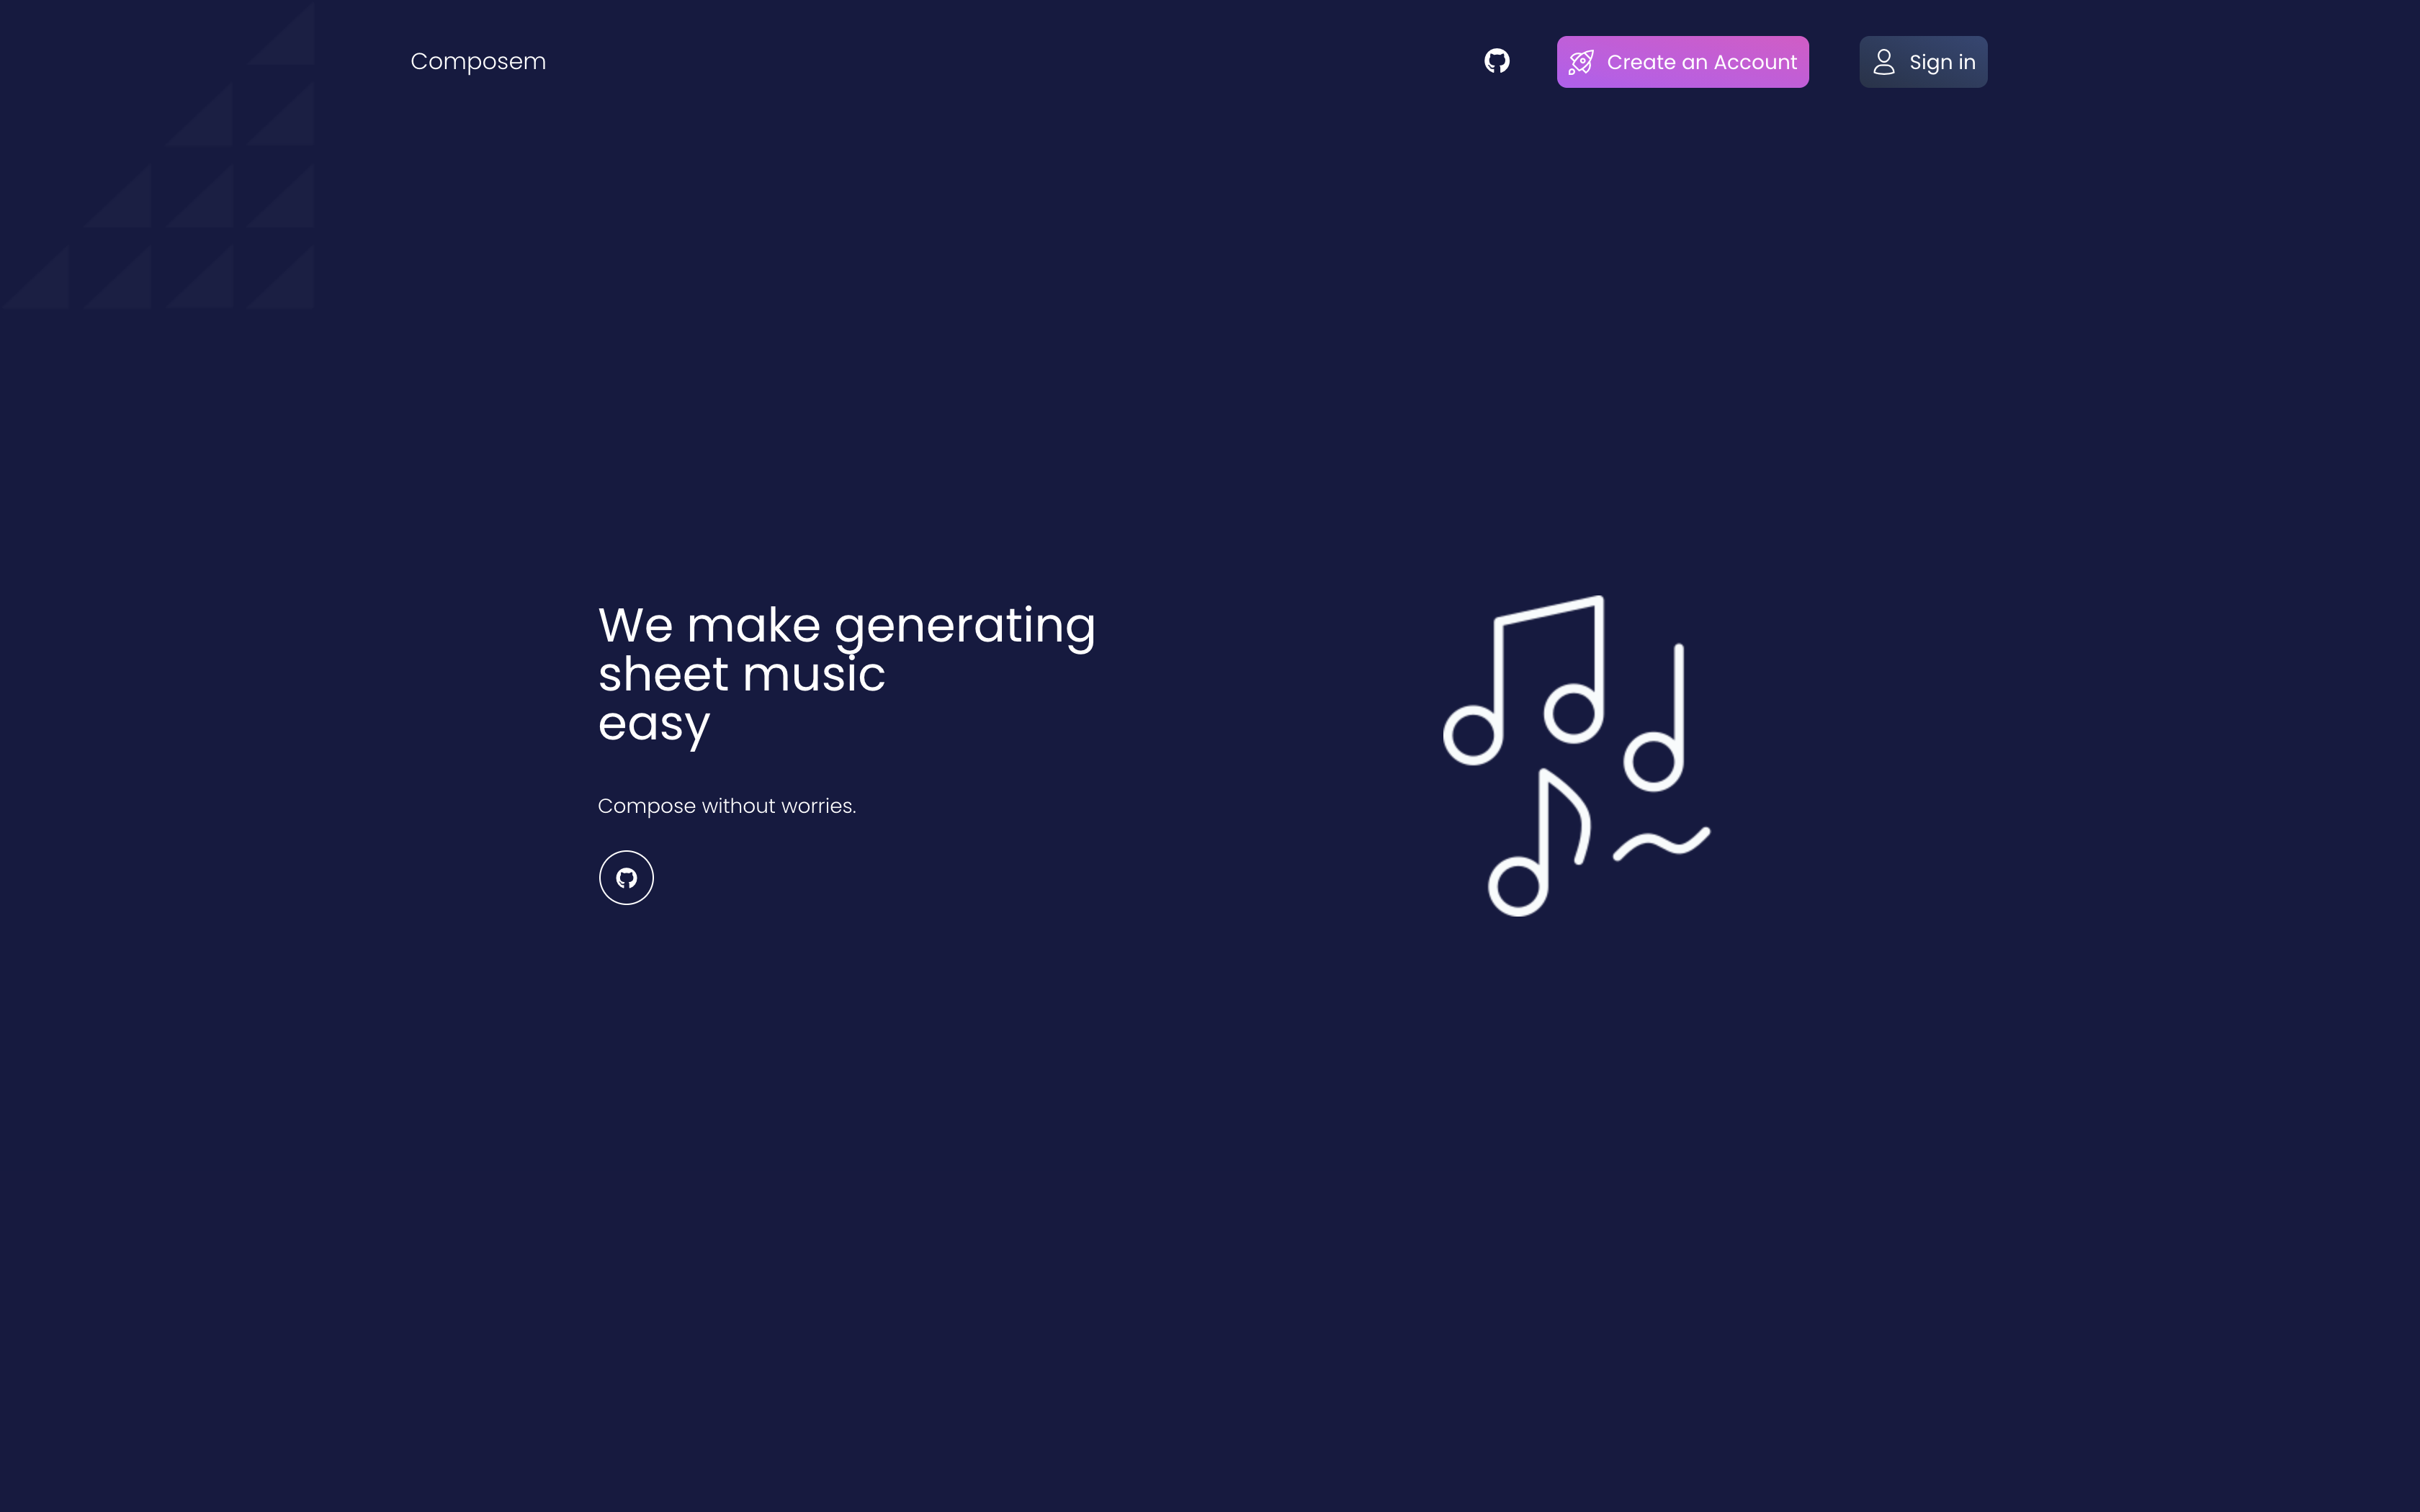The image size is (2420, 1512).
Task: Go home via the Composem logo
Action: click(x=478, y=61)
